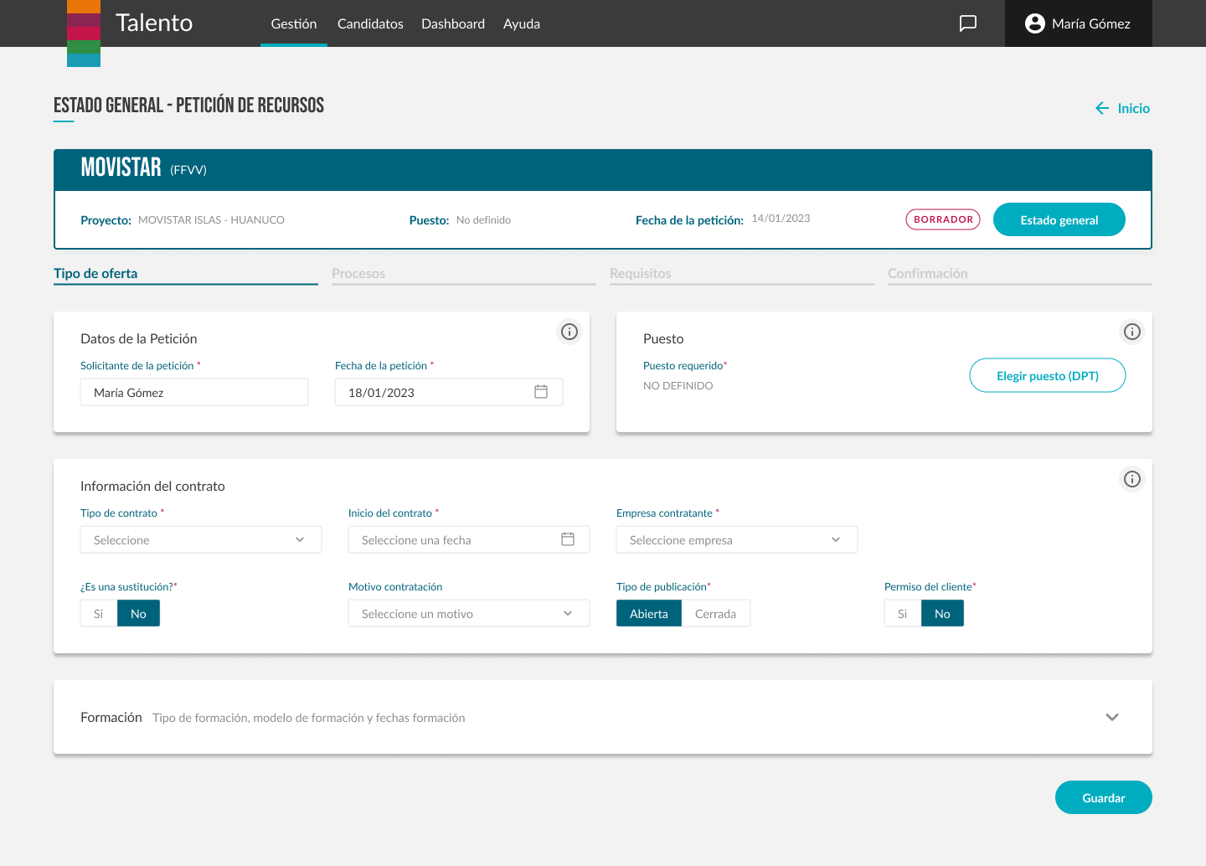Expand the Formación section
This screenshot has height=866, width=1206.
(x=1112, y=717)
